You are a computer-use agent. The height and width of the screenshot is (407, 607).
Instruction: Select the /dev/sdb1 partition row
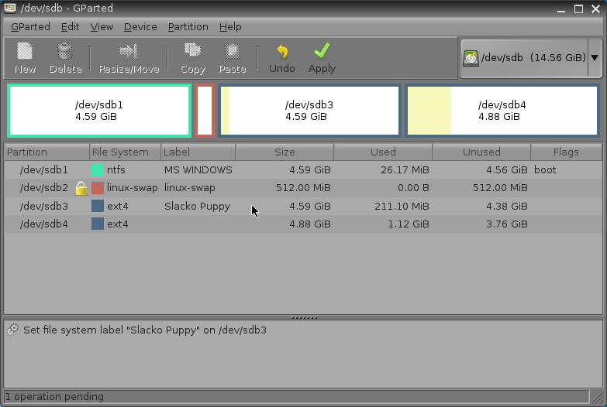click(303, 169)
